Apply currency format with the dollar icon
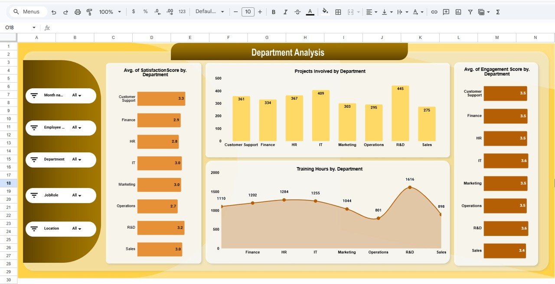The height and width of the screenshot is (284, 555). pyautogui.click(x=134, y=12)
